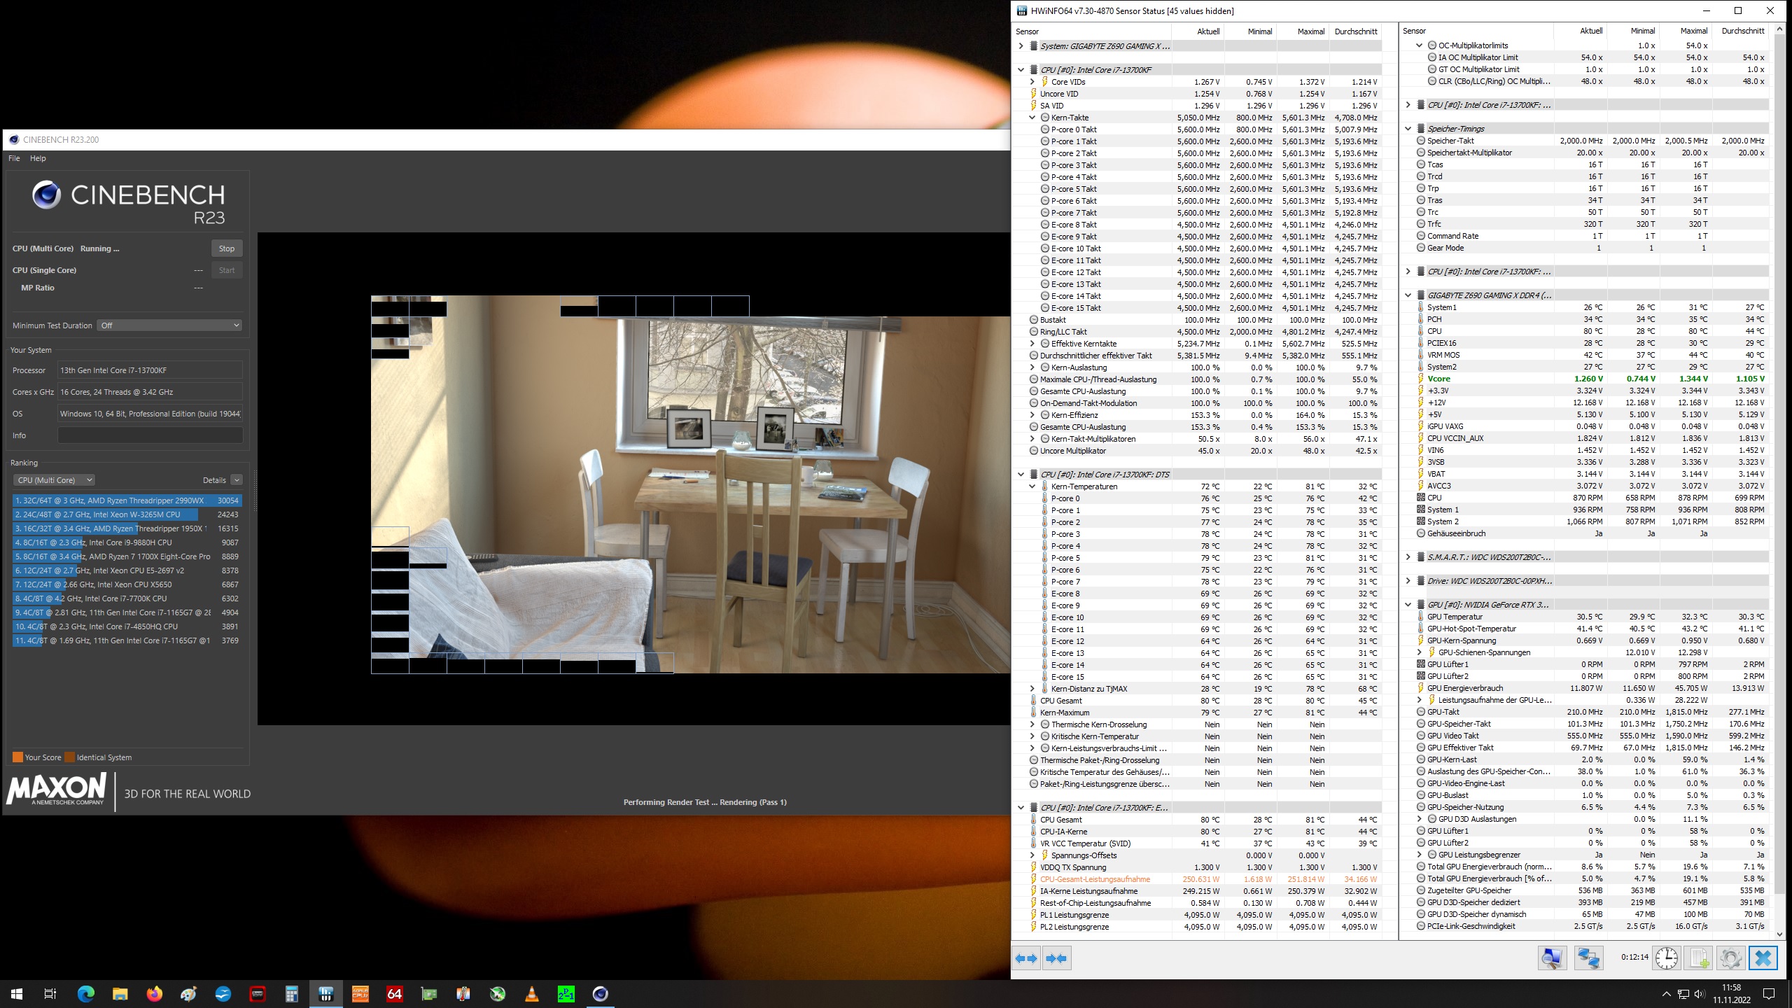This screenshot has height=1008, width=1792.
Task: Create a new log report via report icon
Action: [x=1697, y=958]
